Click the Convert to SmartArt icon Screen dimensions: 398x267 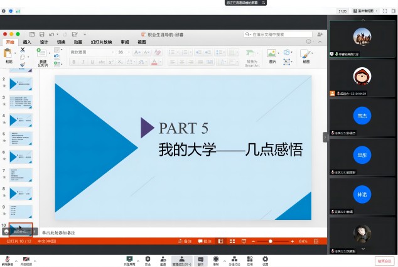(x=251, y=55)
